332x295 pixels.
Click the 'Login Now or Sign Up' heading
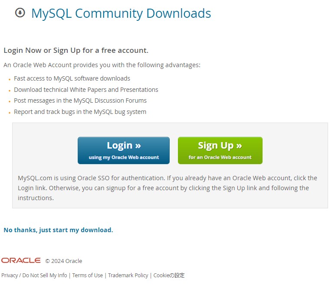pyautogui.click(x=76, y=50)
